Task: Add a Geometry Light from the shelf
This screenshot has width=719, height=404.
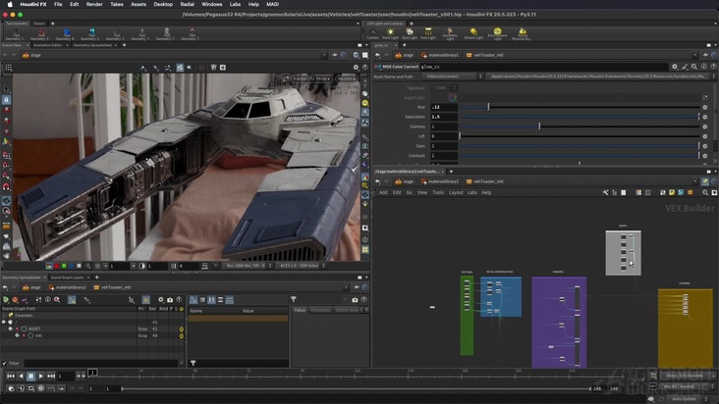Action: coord(450,33)
